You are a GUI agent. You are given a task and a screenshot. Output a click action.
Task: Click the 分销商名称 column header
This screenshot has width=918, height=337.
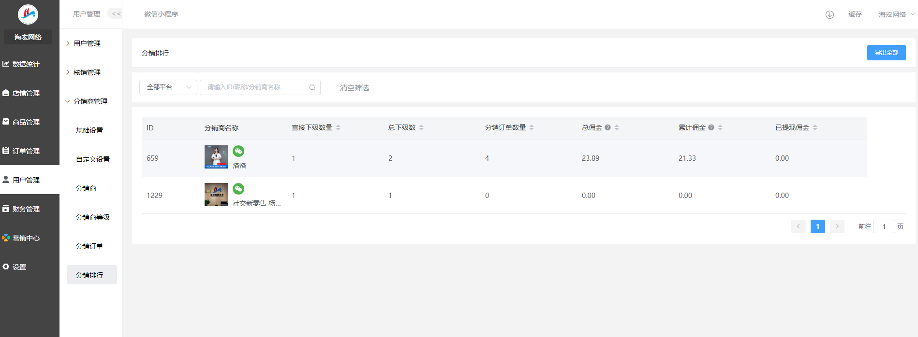(222, 128)
